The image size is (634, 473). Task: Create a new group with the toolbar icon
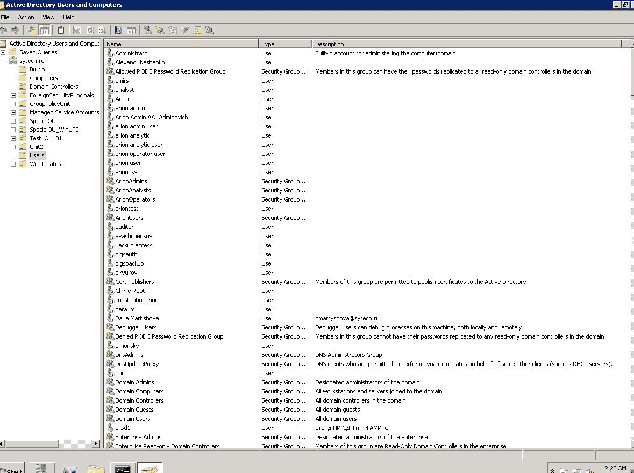pyautogui.click(x=160, y=30)
